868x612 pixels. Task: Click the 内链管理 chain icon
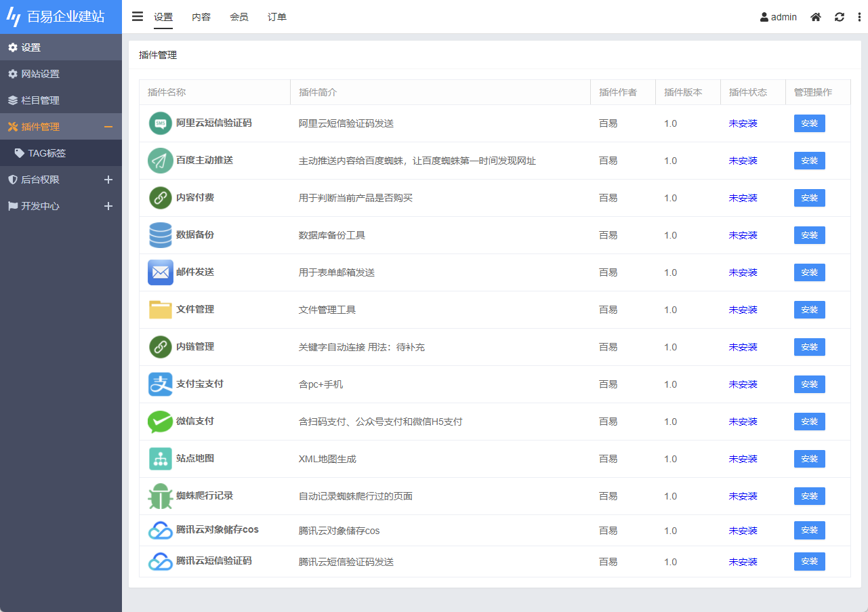(161, 347)
